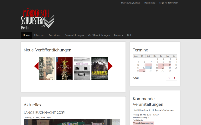Click 'Freitag, 23. Mai 2025 - 19:00' text

point(146,115)
